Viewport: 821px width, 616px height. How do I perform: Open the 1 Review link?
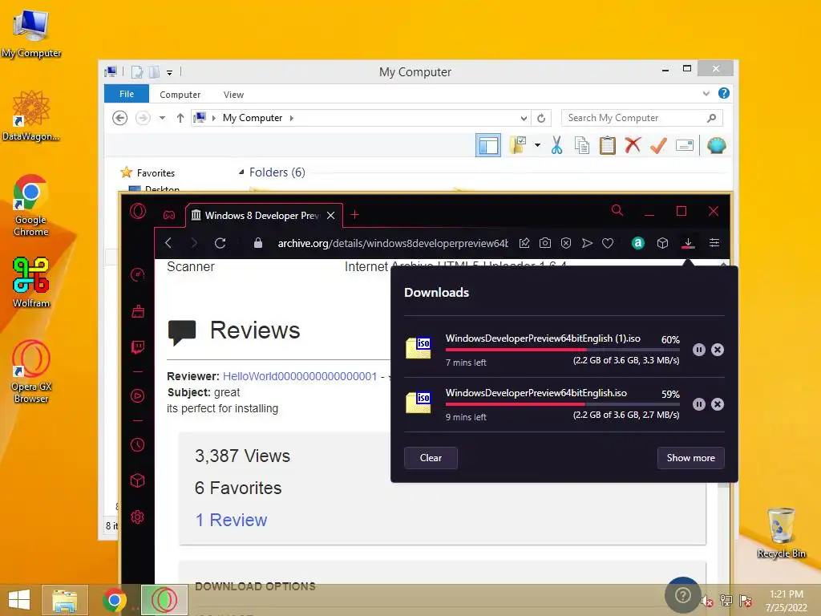point(231,520)
